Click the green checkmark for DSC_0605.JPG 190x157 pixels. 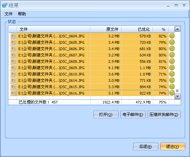(172, 42)
